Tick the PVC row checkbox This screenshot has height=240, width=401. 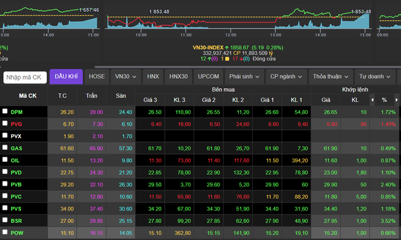[5, 196]
